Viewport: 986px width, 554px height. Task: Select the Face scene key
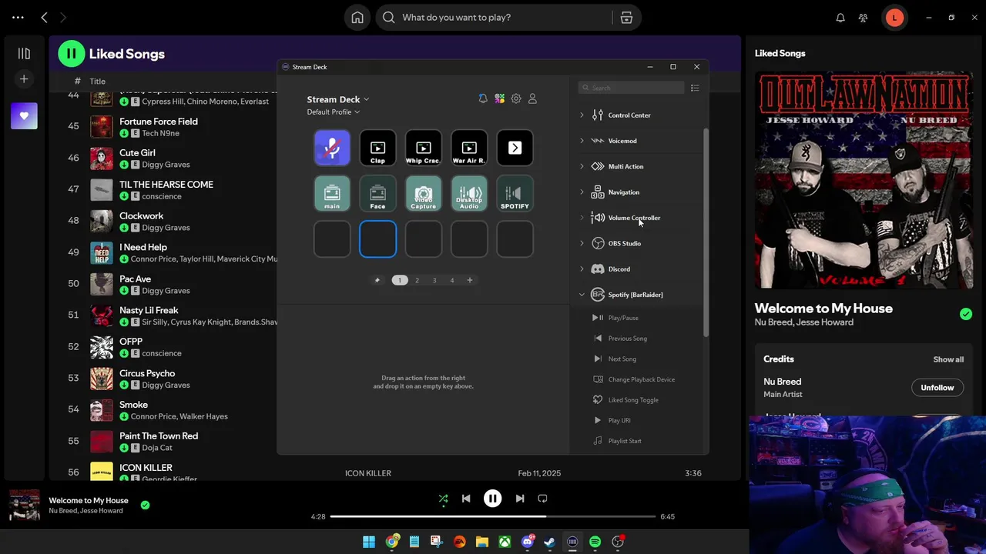(x=377, y=193)
